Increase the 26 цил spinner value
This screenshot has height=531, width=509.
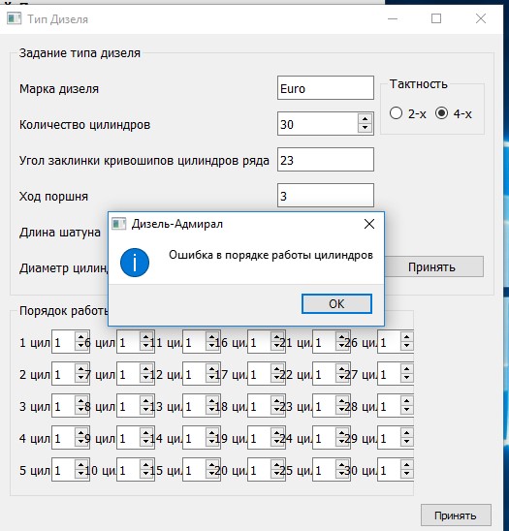tap(406, 338)
